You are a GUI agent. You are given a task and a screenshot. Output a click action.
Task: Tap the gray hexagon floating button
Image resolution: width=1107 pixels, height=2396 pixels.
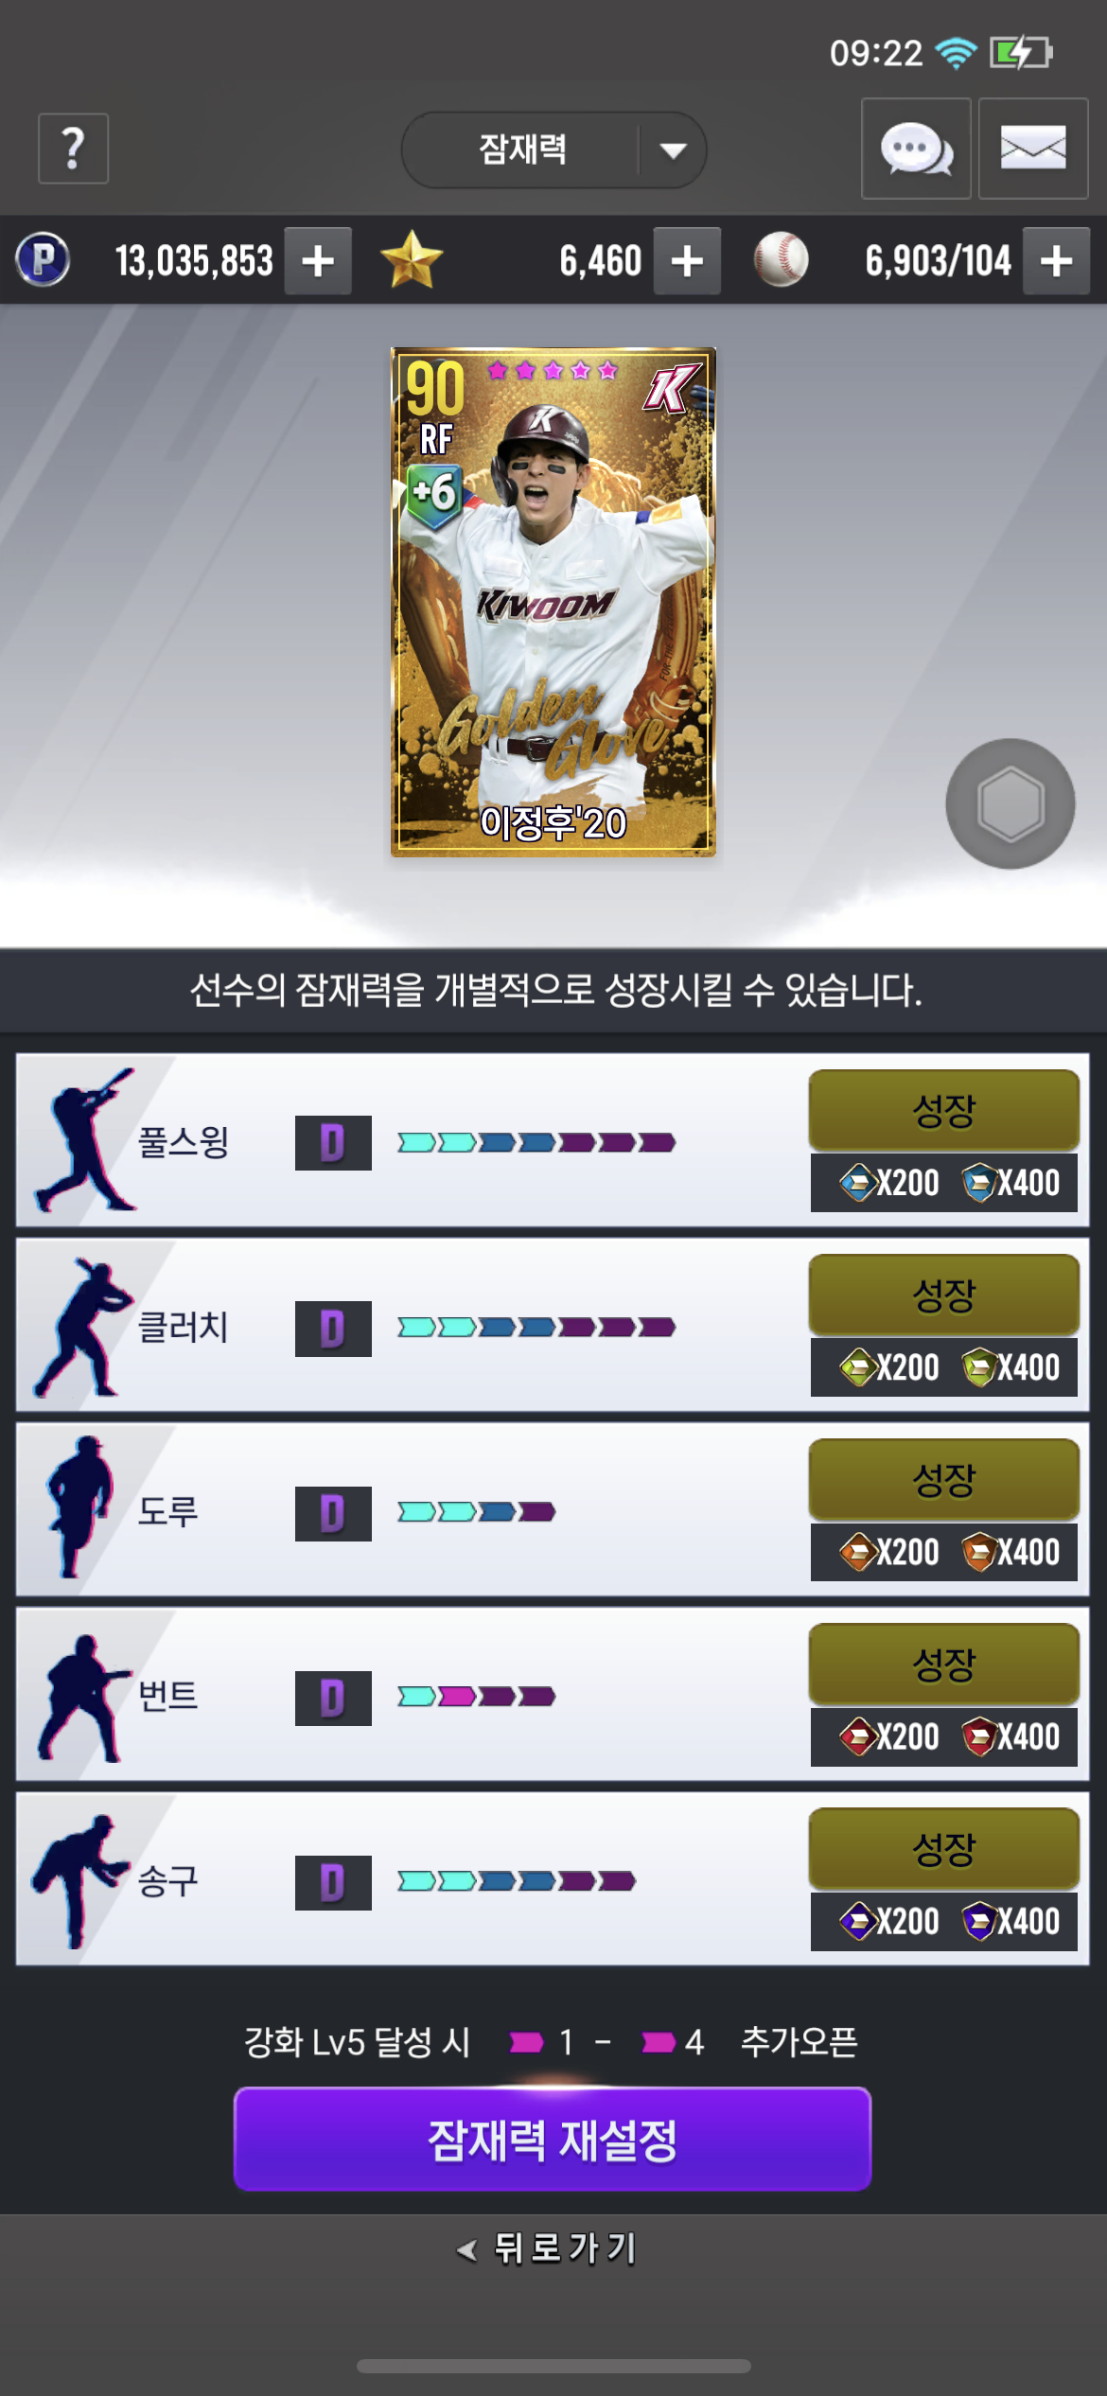[1010, 803]
